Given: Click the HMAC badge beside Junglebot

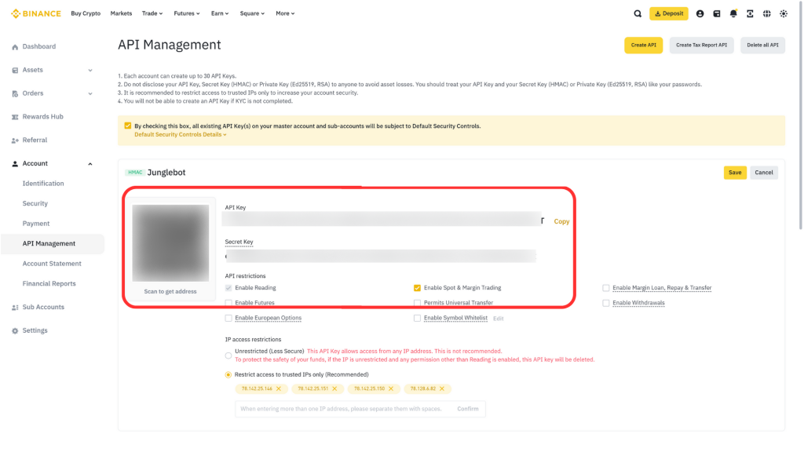Looking at the screenshot, I should coord(135,173).
